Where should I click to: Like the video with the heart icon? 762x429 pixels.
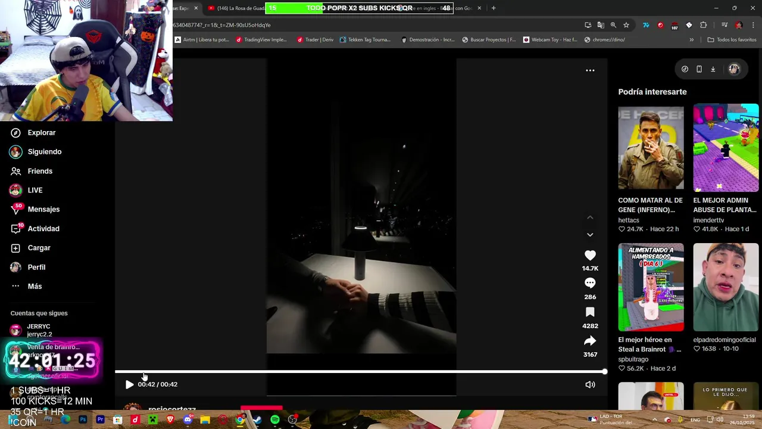click(x=590, y=255)
